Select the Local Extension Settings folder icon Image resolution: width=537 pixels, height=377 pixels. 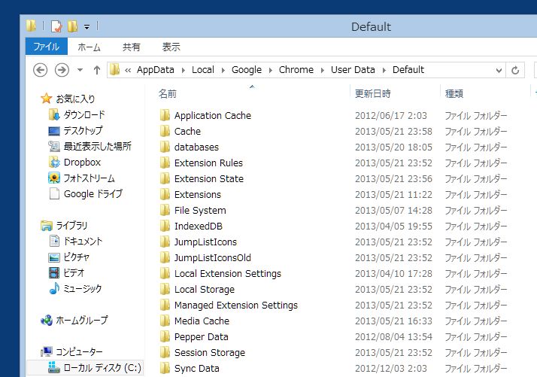165,273
